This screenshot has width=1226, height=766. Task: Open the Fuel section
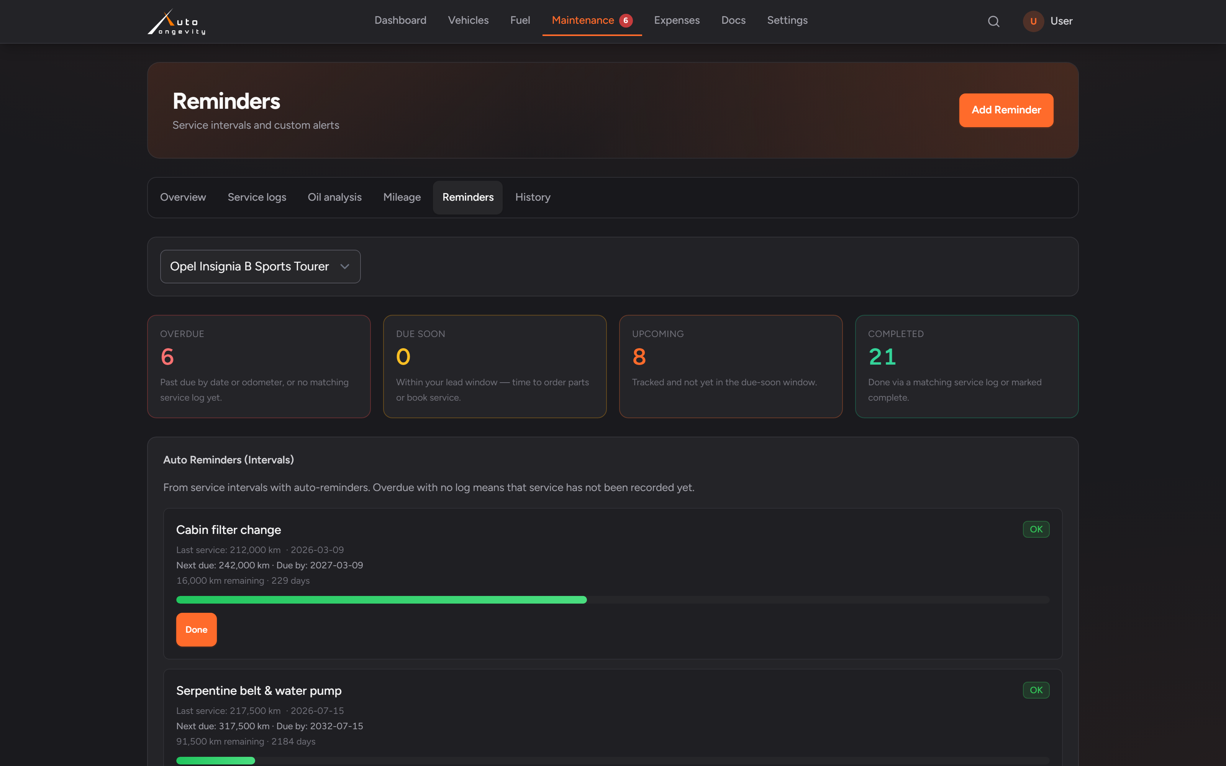[x=520, y=20]
